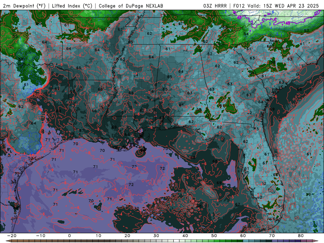Click 'F012 Valid: 15Z WED APR 23 2025'
Viewport: 324px width, 243px height.
276,6
